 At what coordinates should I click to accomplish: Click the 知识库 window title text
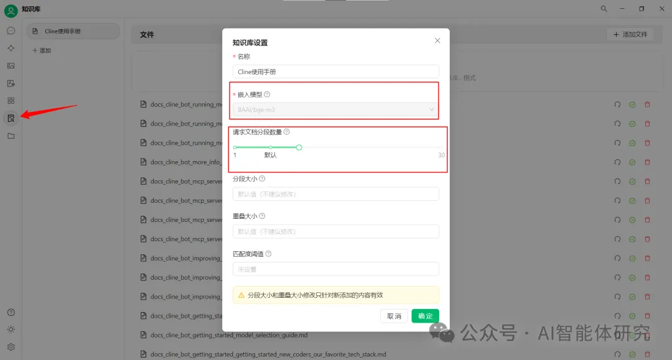(31, 9)
